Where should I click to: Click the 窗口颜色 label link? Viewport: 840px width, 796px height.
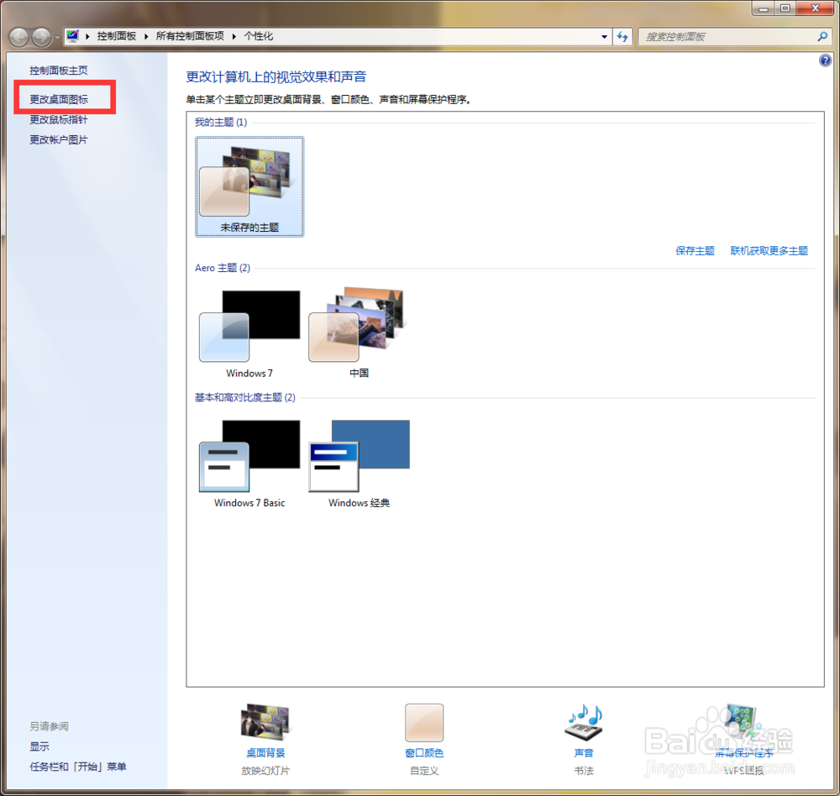click(423, 752)
